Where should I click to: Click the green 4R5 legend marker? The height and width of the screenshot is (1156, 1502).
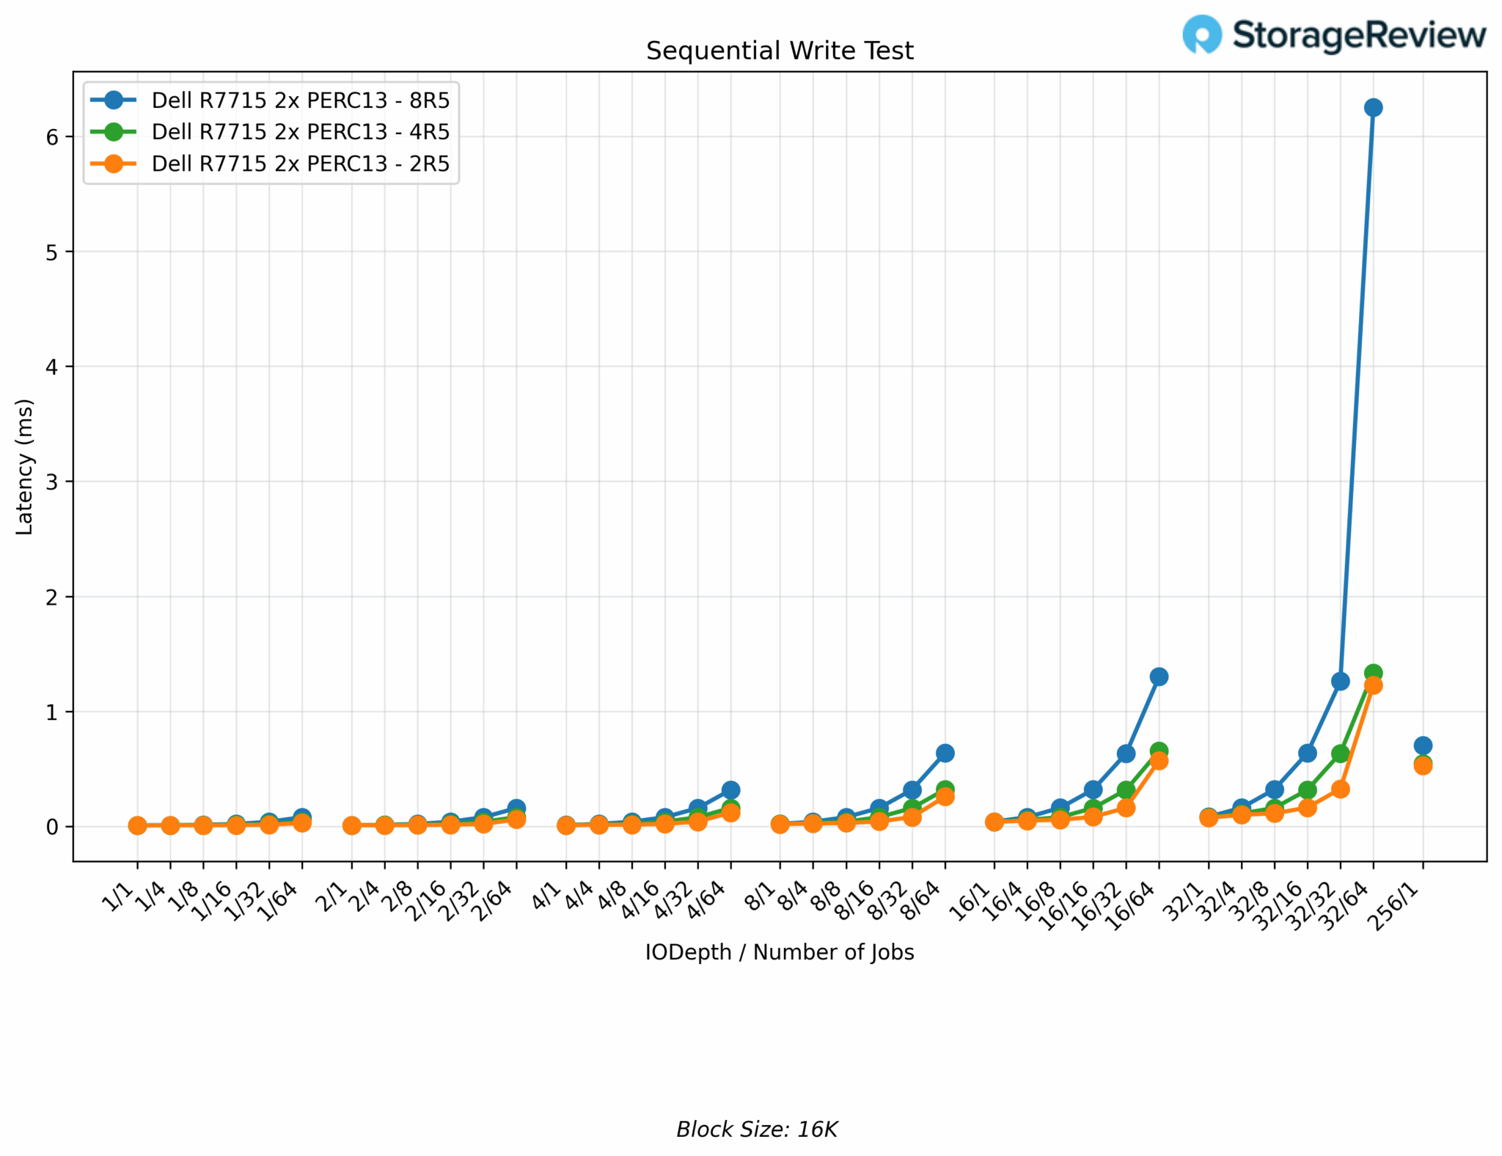point(114,132)
